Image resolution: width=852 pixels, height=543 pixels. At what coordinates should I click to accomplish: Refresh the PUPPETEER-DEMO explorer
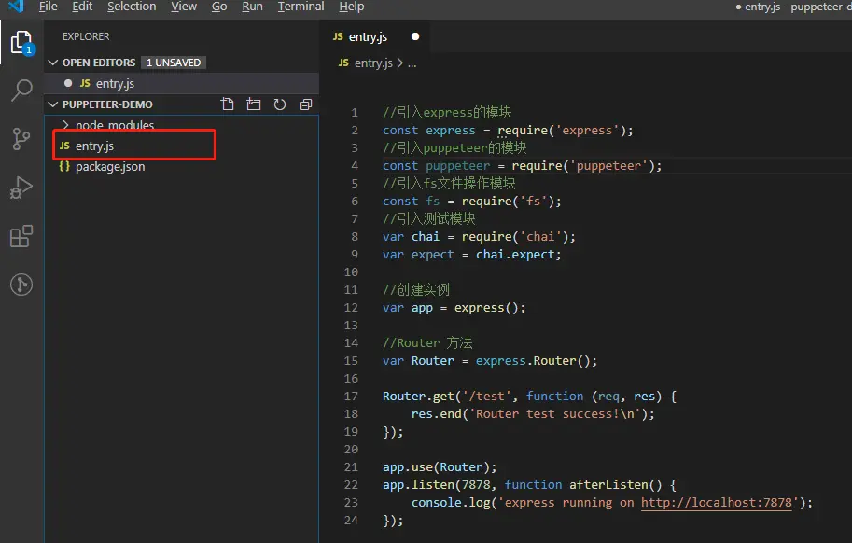280,104
